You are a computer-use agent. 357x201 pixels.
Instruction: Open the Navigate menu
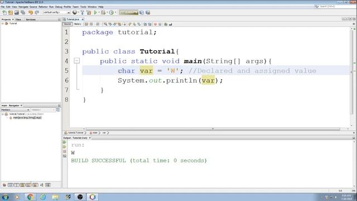tap(23, 7)
